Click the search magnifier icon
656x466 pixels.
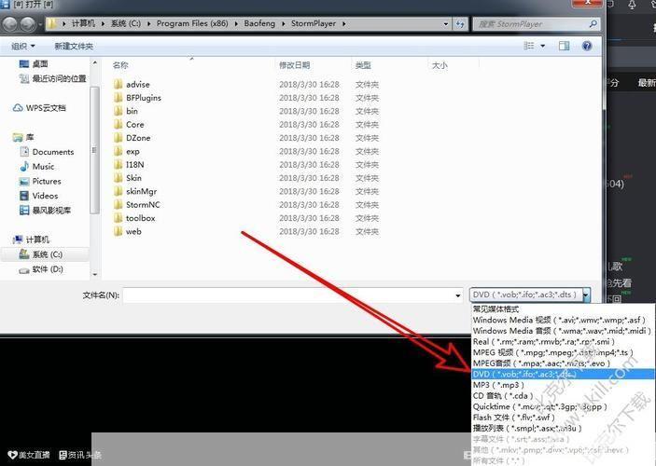point(593,24)
